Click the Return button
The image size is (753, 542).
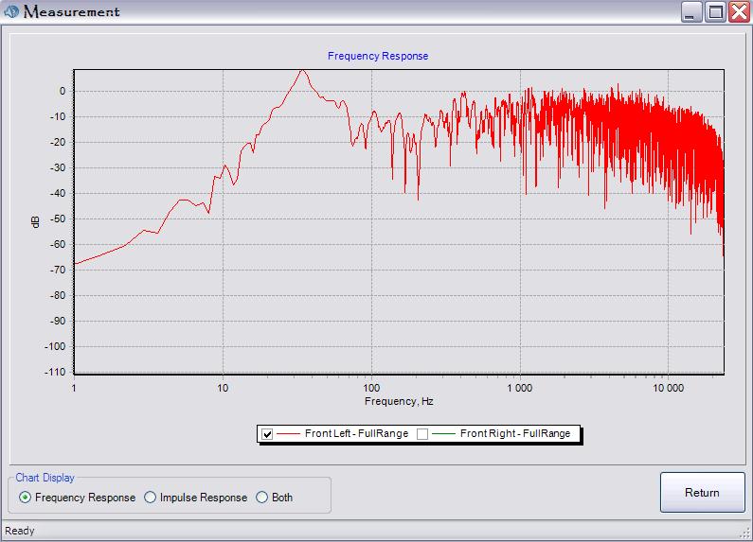tap(702, 493)
